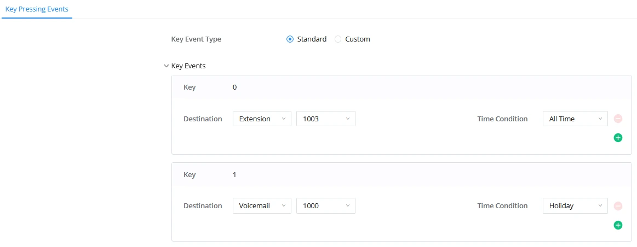Open the Key Pressing Events tab
The image size is (637, 247).
coord(37,9)
